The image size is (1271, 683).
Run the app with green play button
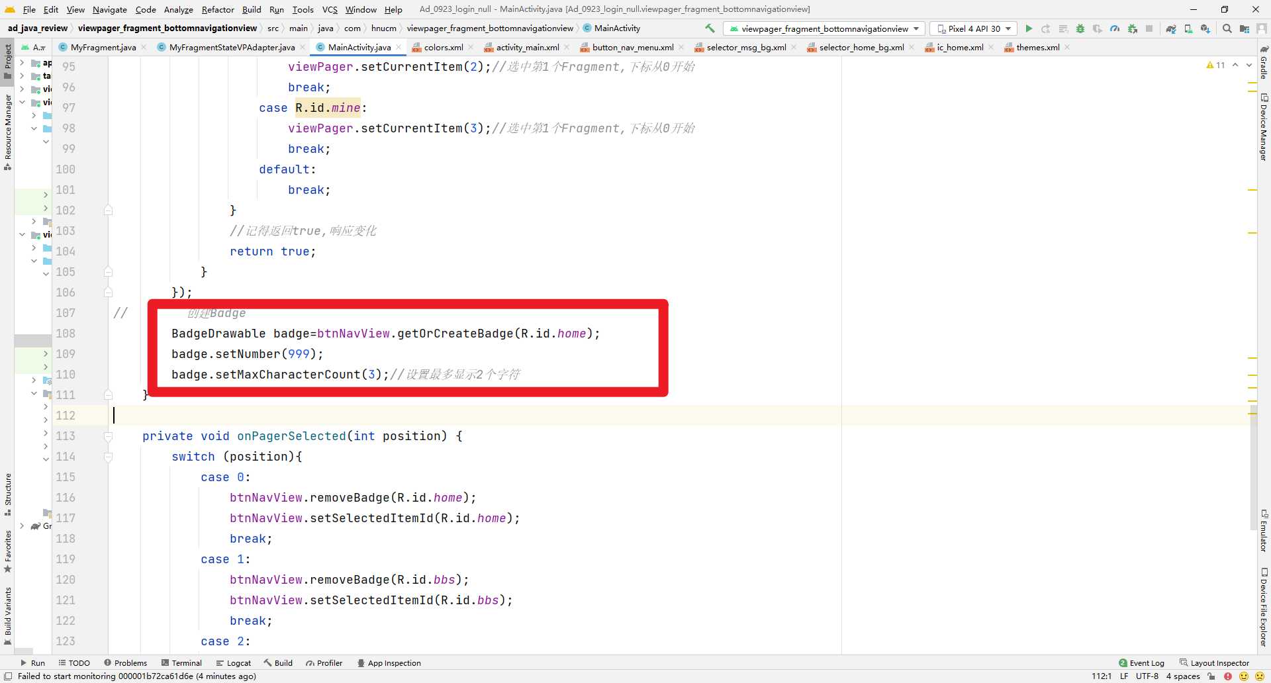1029,28
